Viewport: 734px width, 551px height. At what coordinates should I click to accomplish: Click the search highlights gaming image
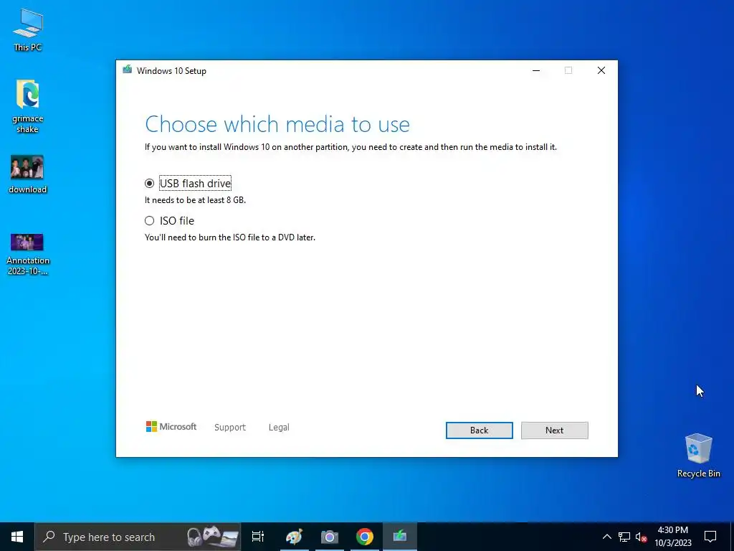coord(212,537)
